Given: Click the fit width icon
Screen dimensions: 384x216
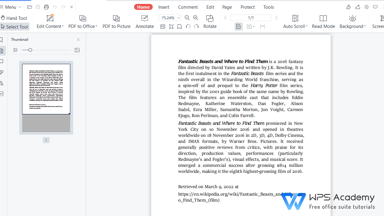Looking at the screenshot, I should pos(179,26).
